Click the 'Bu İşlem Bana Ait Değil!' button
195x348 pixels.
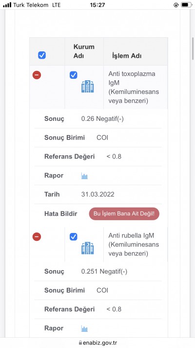coord(124,214)
